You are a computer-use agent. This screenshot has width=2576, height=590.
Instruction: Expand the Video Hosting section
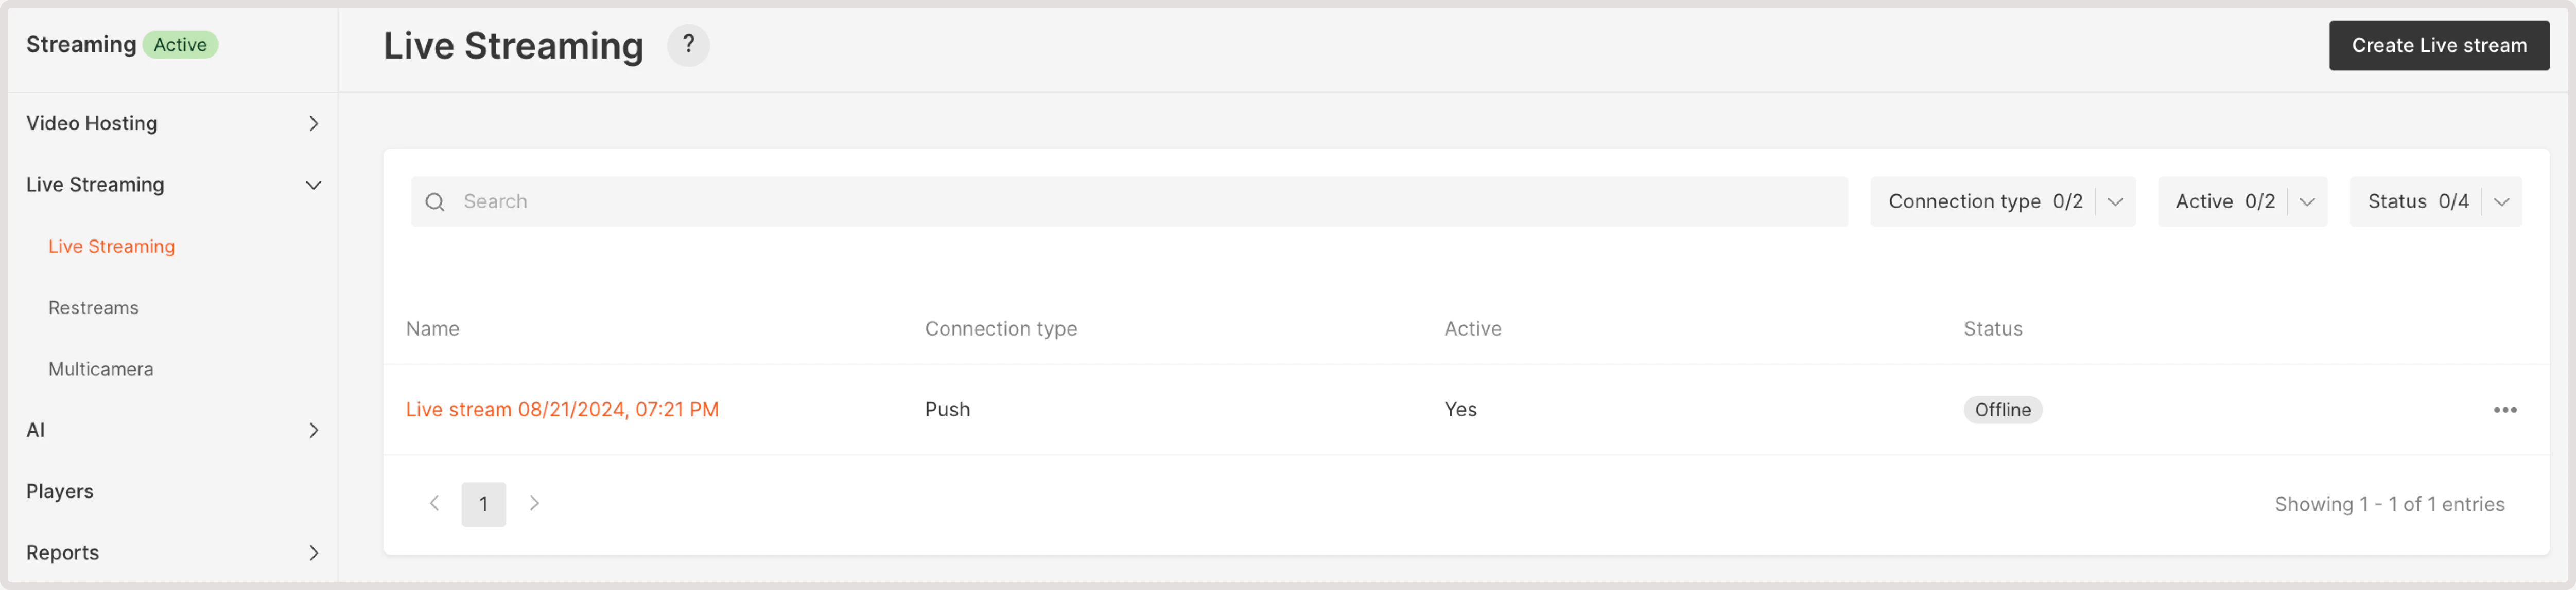coord(313,124)
